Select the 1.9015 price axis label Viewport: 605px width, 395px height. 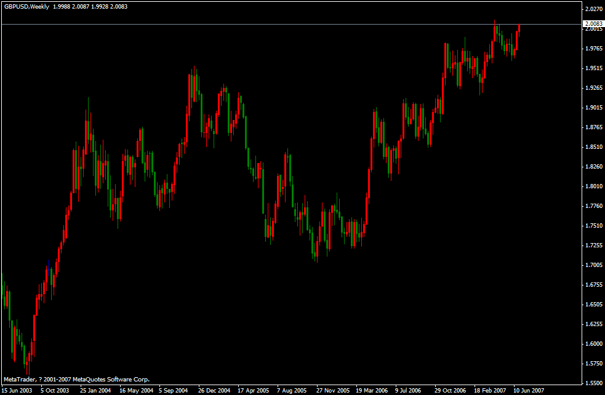594,107
